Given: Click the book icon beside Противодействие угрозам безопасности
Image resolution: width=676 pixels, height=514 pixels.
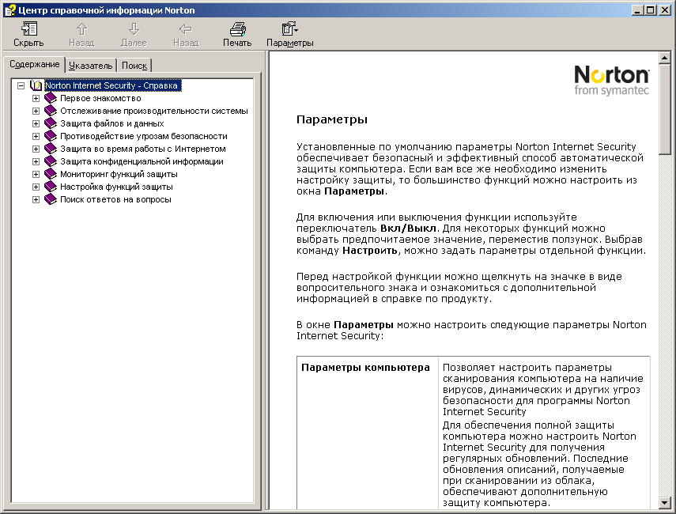Looking at the screenshot, I should 51,136.
